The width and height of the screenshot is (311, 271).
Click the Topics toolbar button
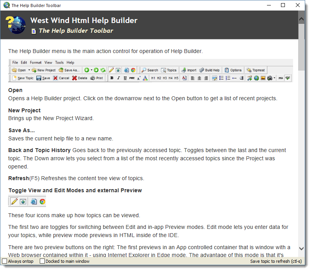(169, 70)
